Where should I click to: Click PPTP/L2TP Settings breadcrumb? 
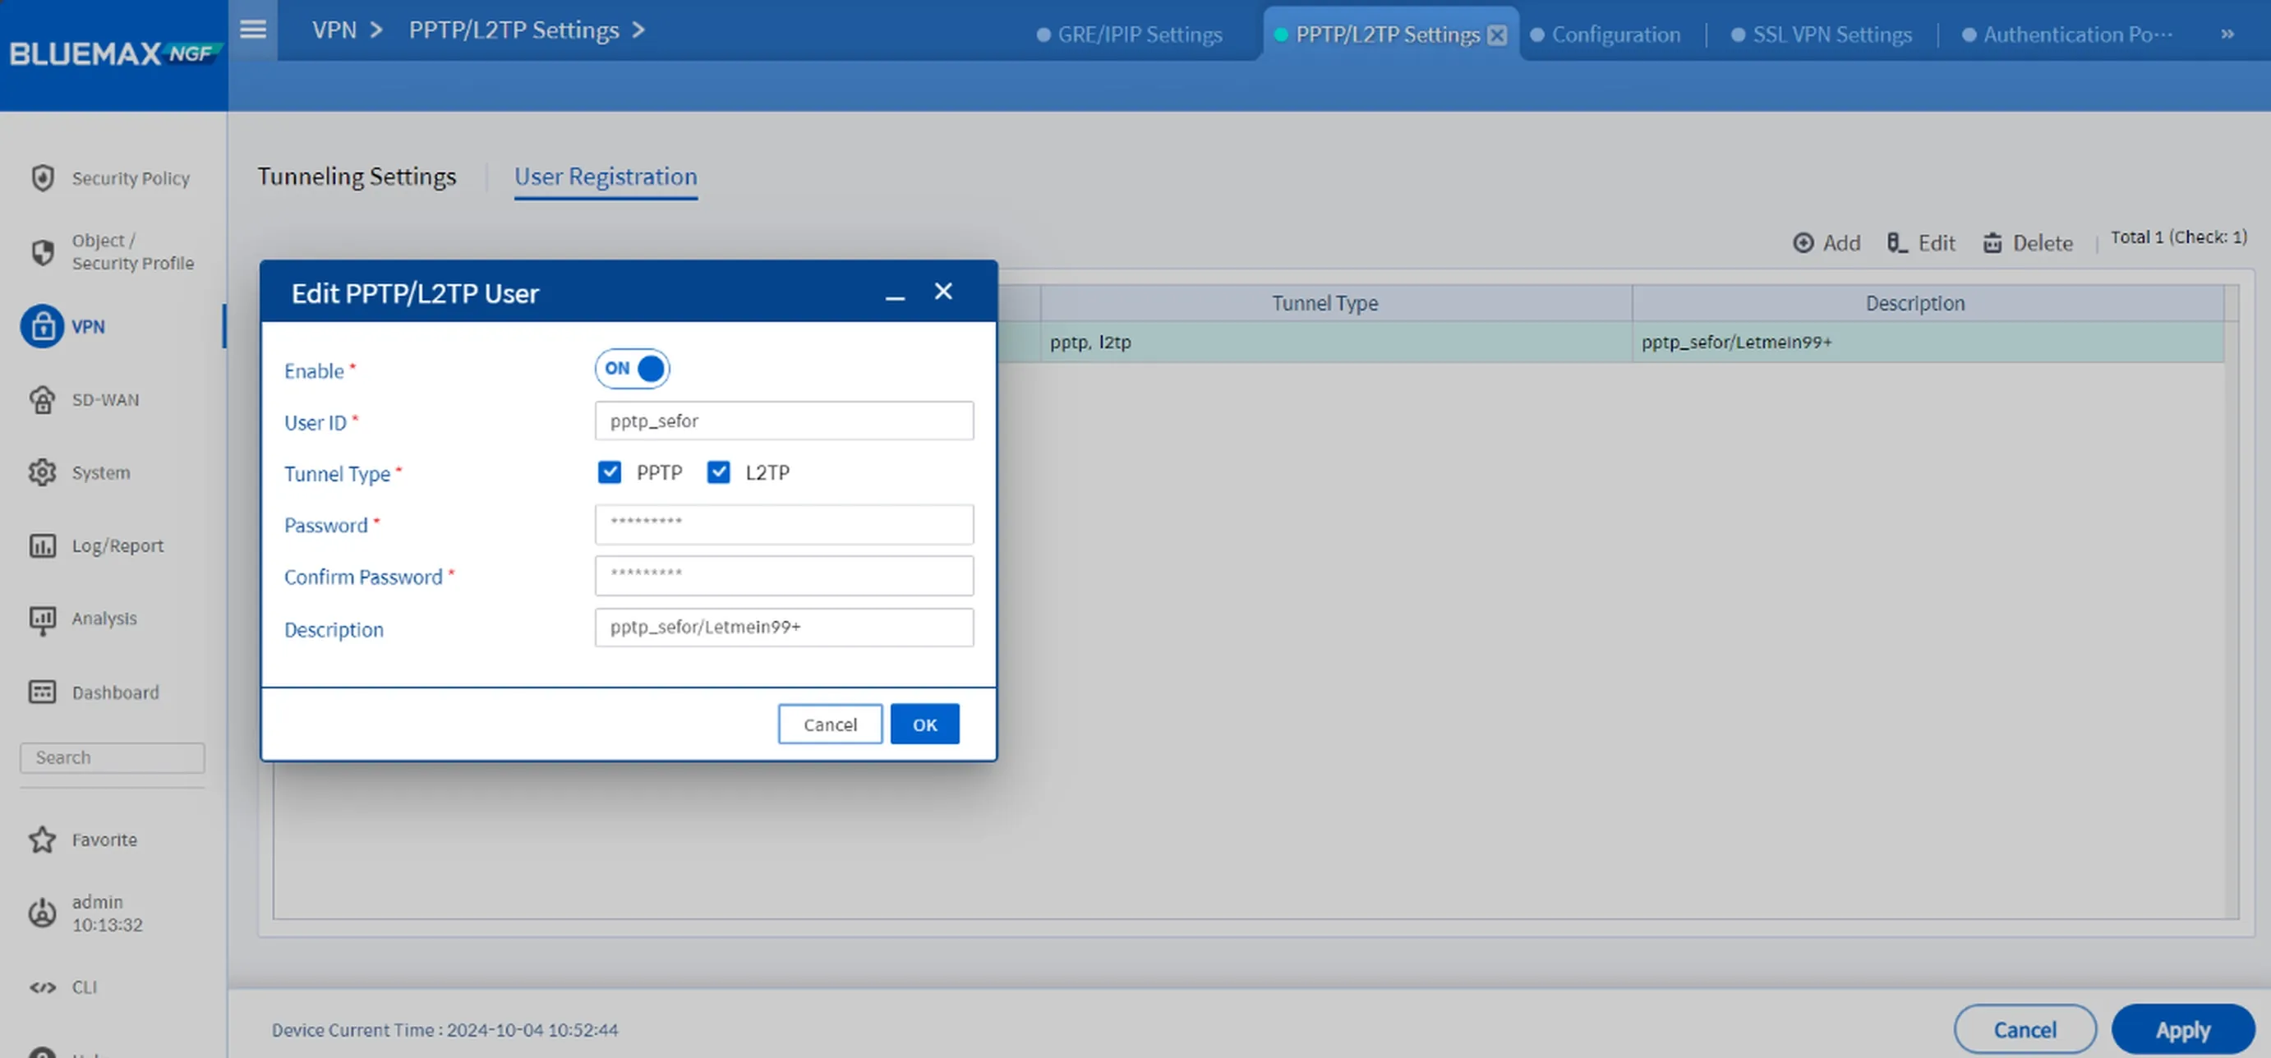[x=514, y=30]
